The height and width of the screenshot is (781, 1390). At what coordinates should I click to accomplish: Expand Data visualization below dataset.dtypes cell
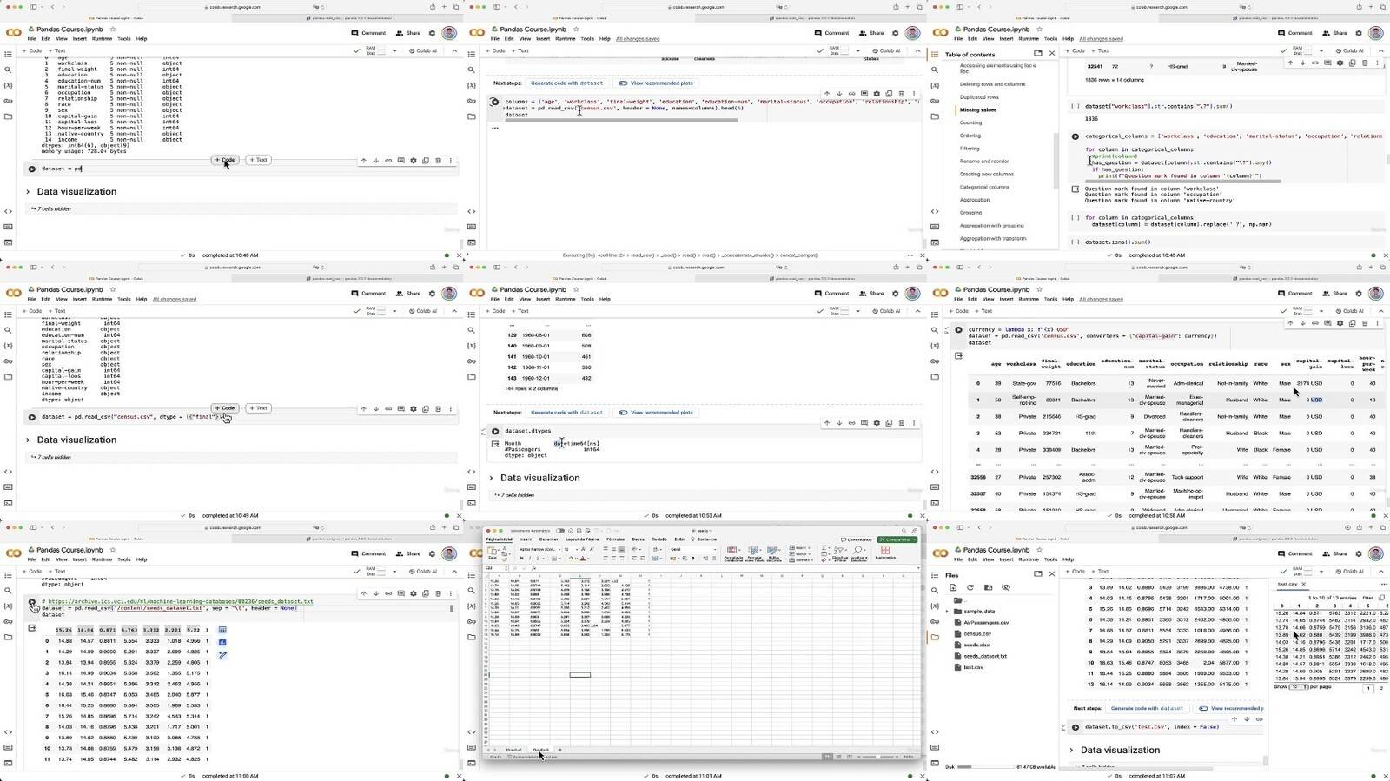[491, 478]
